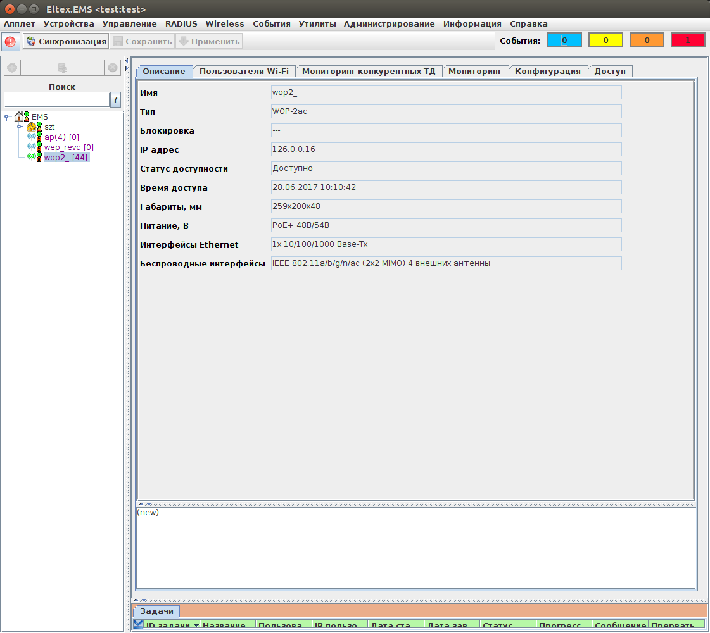Image resolution: width=710 pixels, height=633 pixels.
Task: Click the (new) text log area
Action: pyautogui.click(x=415, y=548)
